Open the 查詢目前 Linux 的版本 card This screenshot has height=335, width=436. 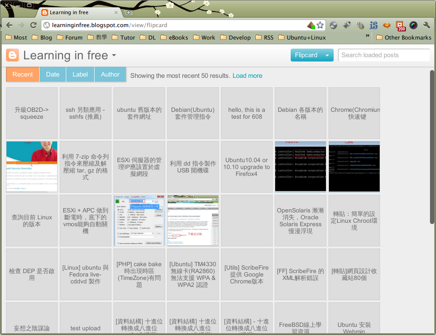[32, 221]
